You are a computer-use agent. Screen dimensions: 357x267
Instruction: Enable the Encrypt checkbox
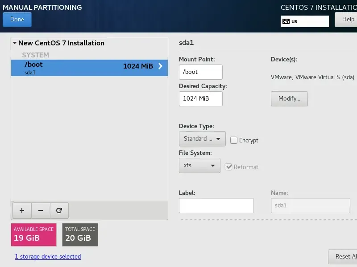234,140
